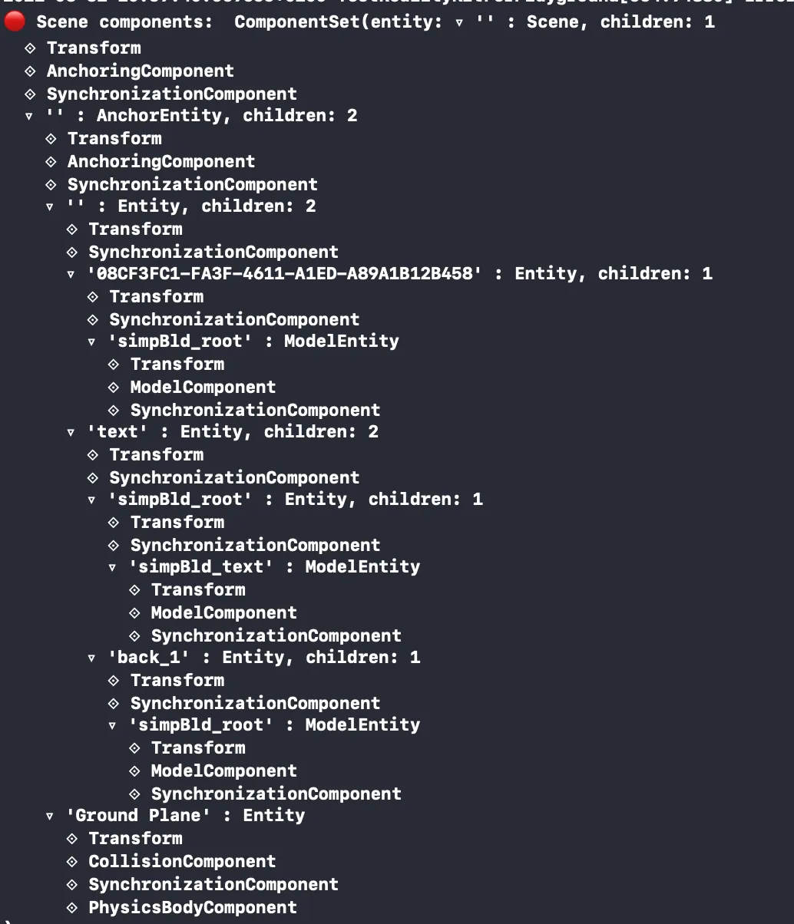Select the 'back_1' : Entity line
The image size is (794, 924).
264,658
